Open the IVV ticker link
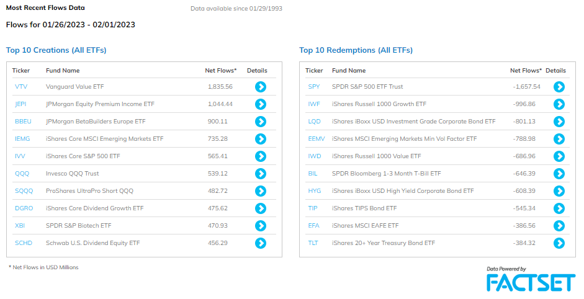 (x=20, y=156)
